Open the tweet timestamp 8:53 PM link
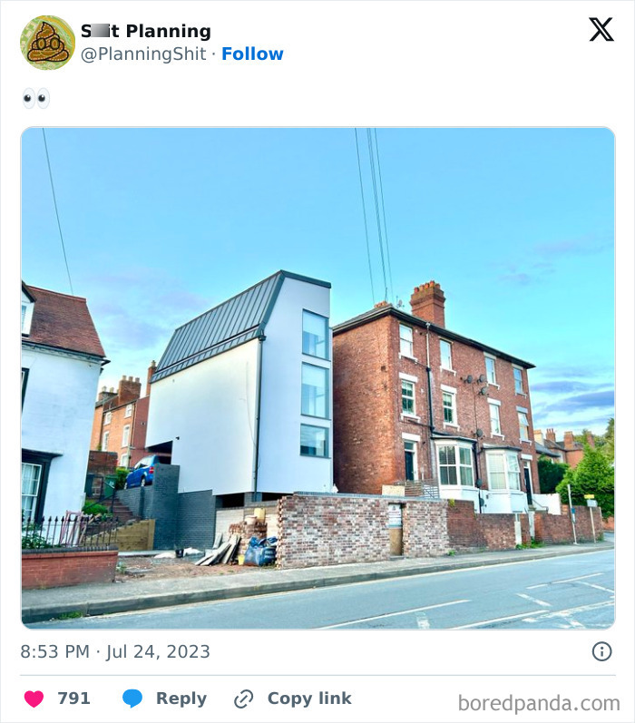 54,651
